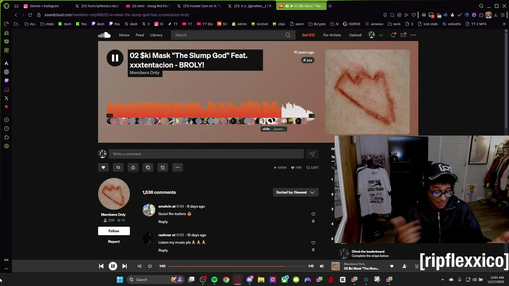Open the Members Only artist link in header
This screenshot has height=286, width=509.
tap(145, 73)
